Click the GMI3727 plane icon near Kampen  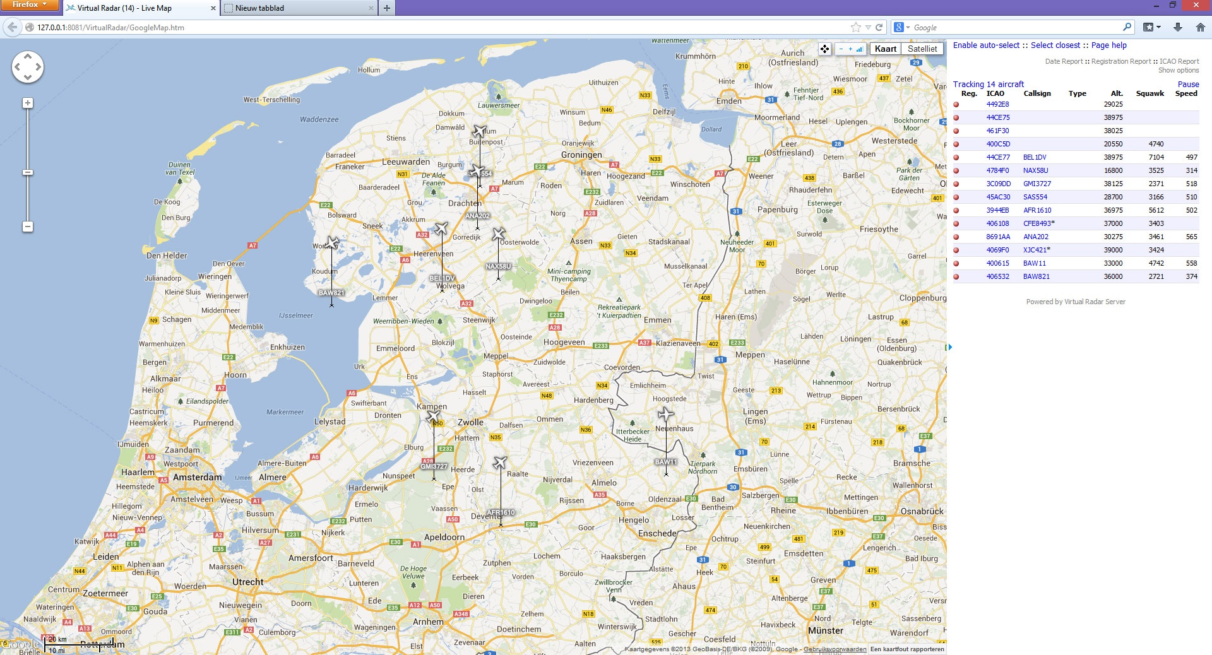click(433, 417)
